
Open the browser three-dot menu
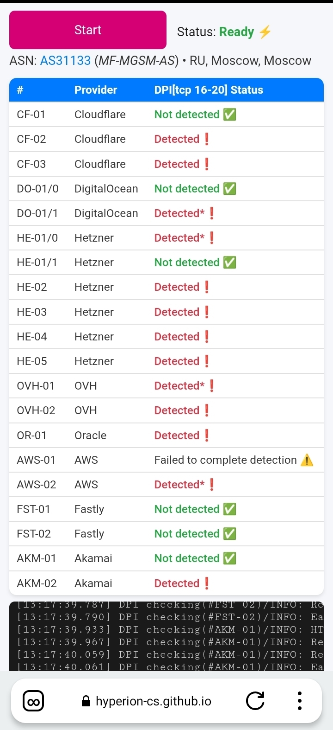300,701
